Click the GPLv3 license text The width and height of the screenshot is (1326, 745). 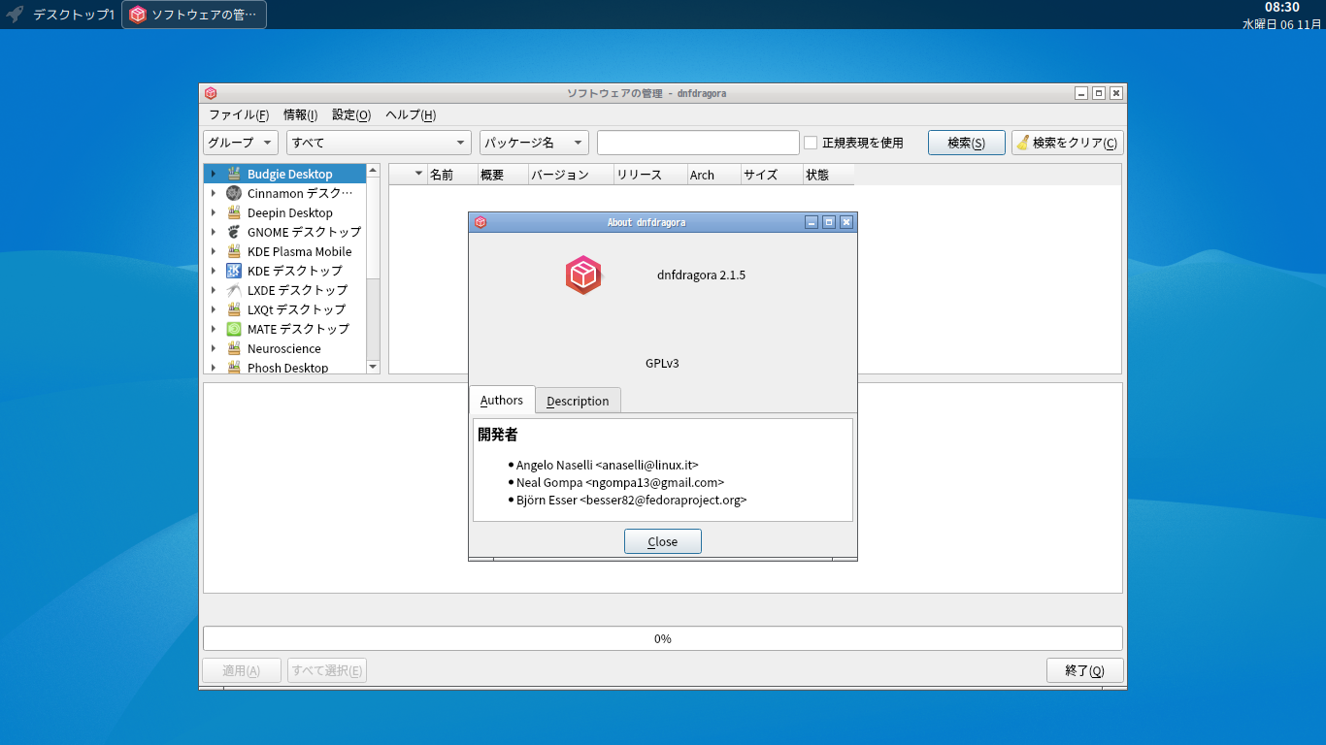tap(662, 363)
